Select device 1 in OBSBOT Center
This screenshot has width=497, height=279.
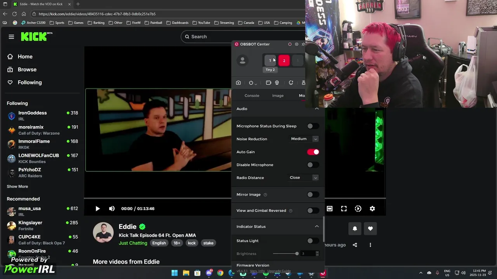[270, 60]
